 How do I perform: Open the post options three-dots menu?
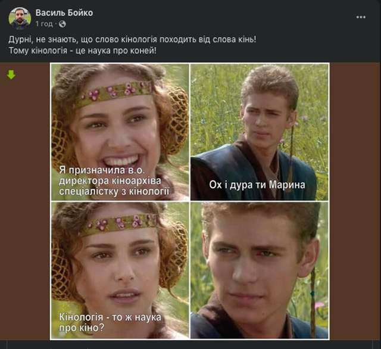click(x=361, y=17)
